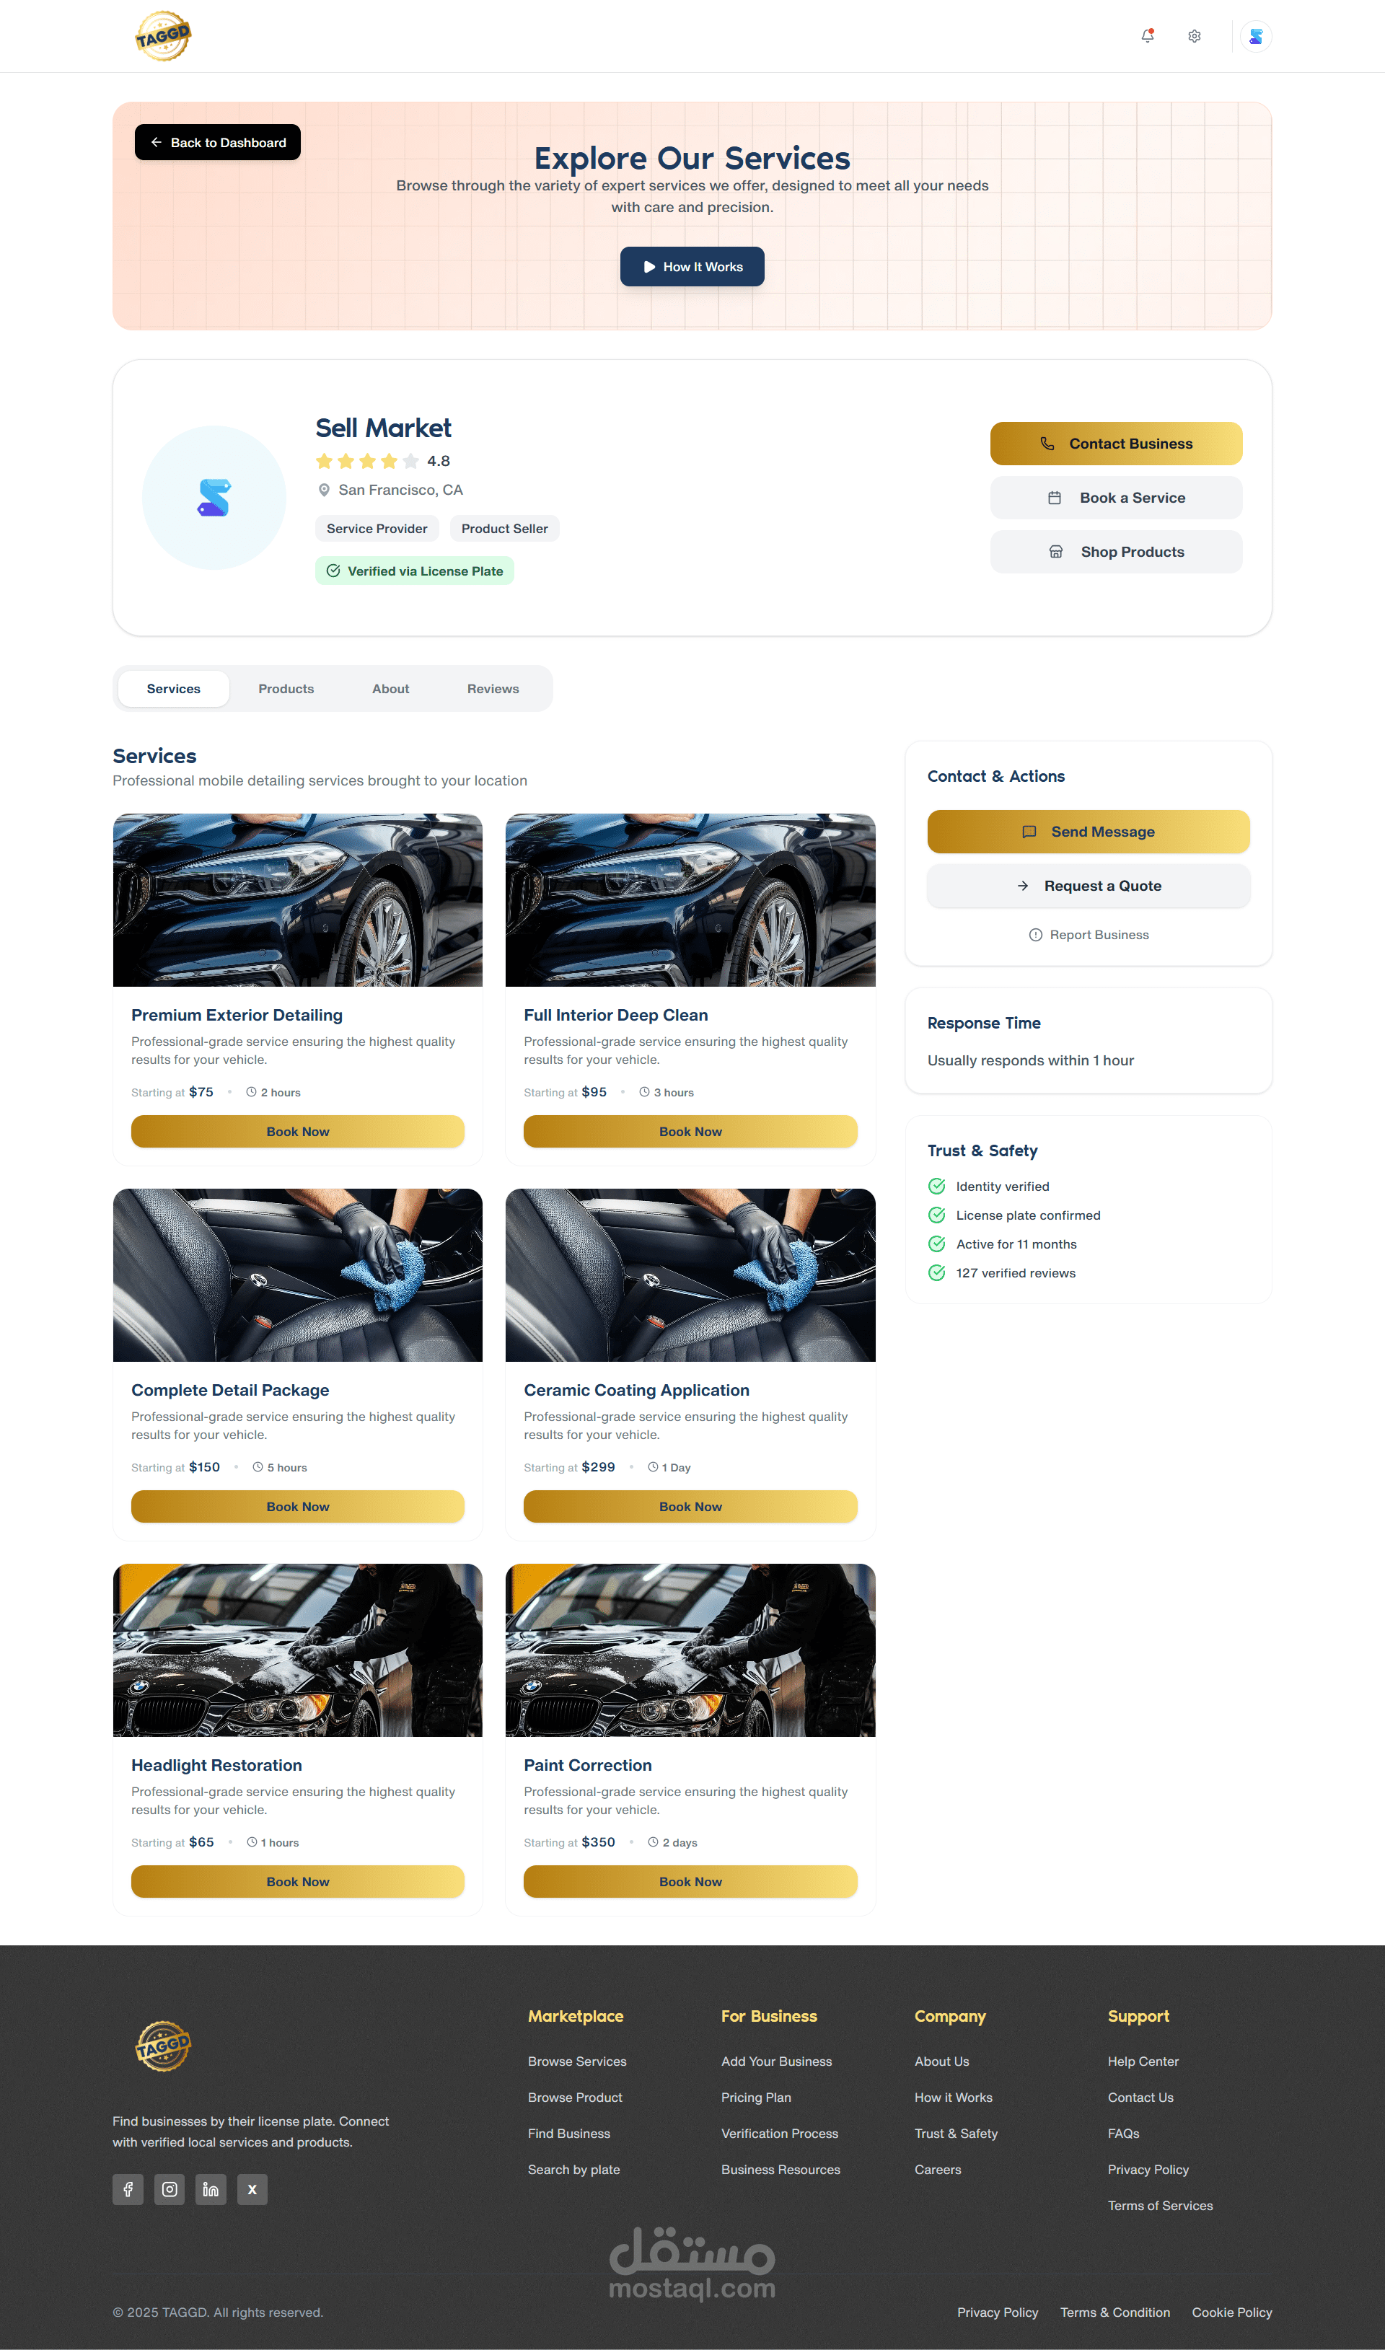Open settings via the gear icon
This screenshot has height=2350, width=1385.
(1194, 36)
